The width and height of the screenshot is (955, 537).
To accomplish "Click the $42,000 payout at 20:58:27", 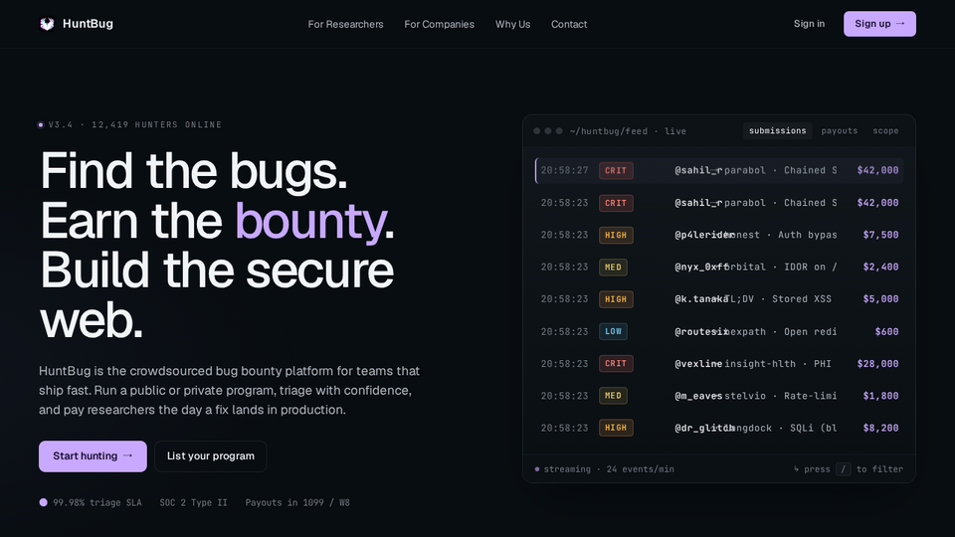I will click(877, 170).
